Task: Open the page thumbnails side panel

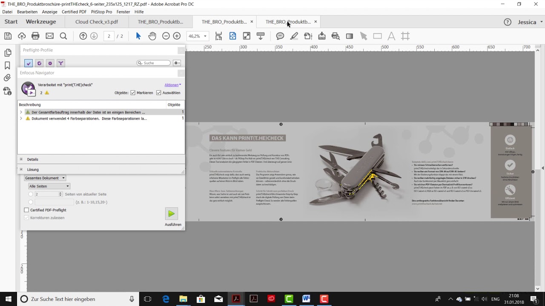Action: [x=8, y=53]
